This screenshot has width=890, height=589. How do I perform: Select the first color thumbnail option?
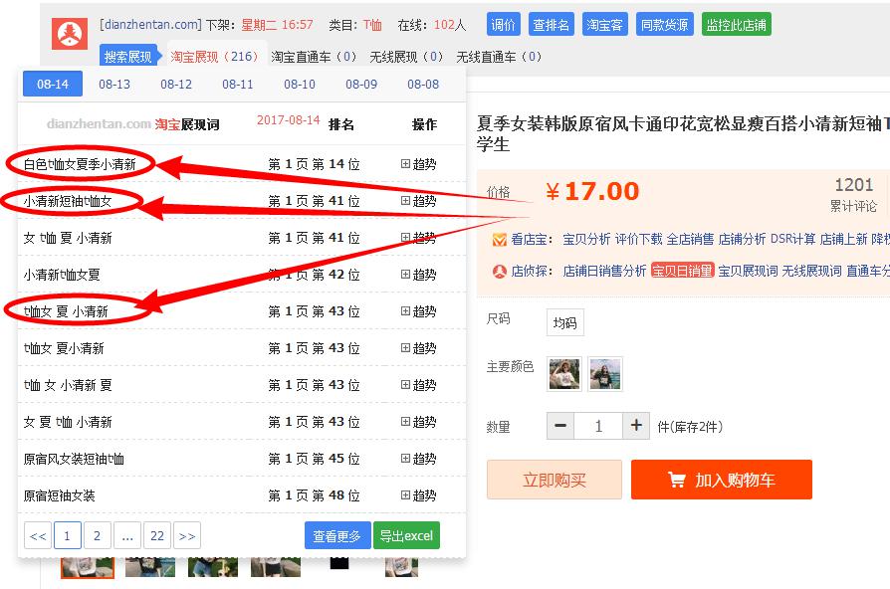564,374
